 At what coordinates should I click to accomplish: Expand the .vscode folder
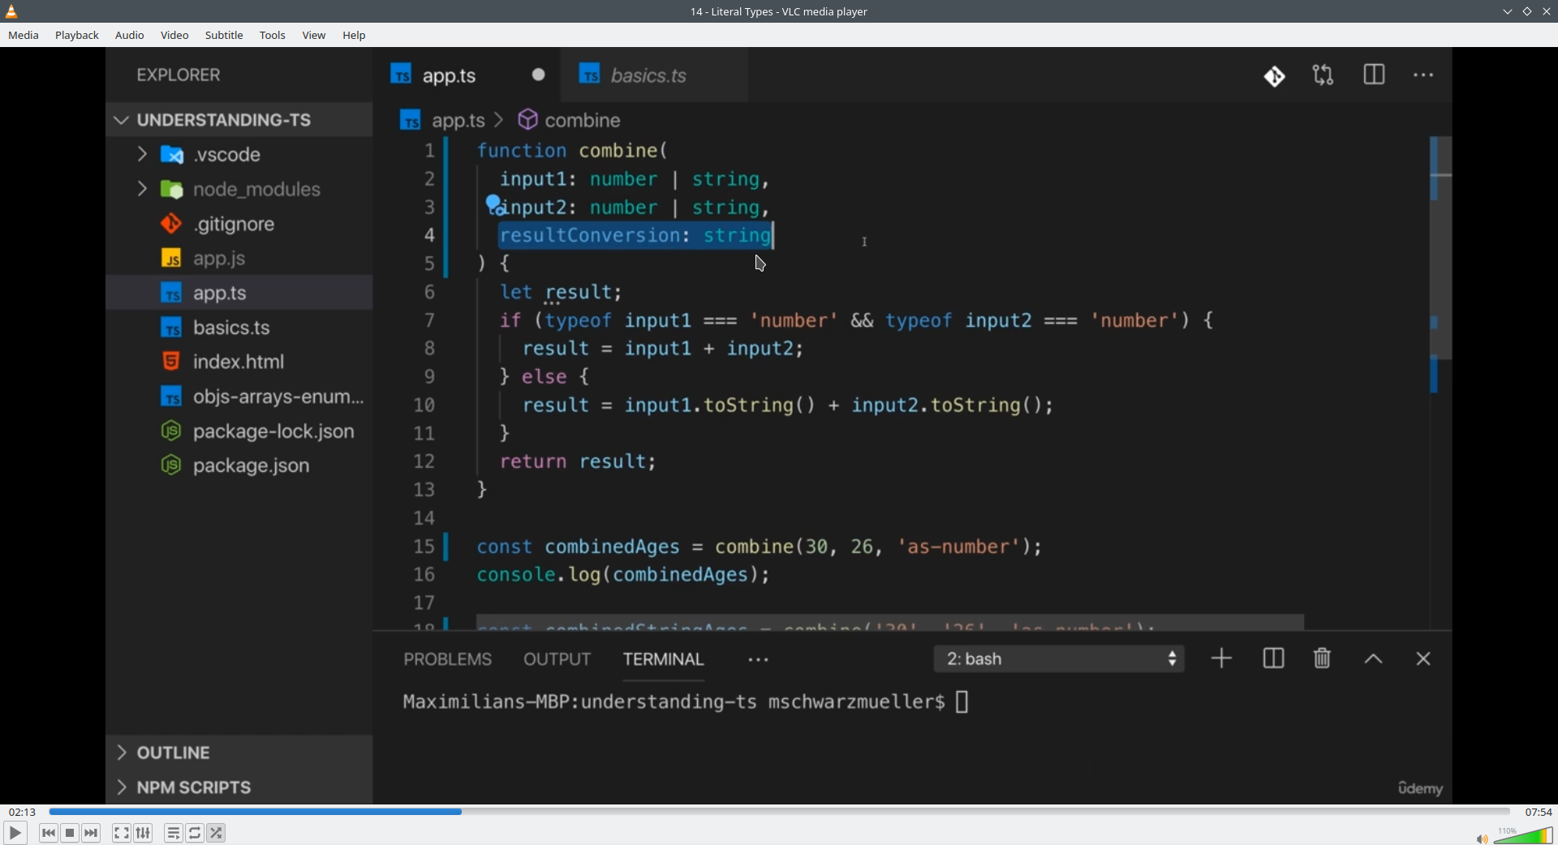click(142, 154)
